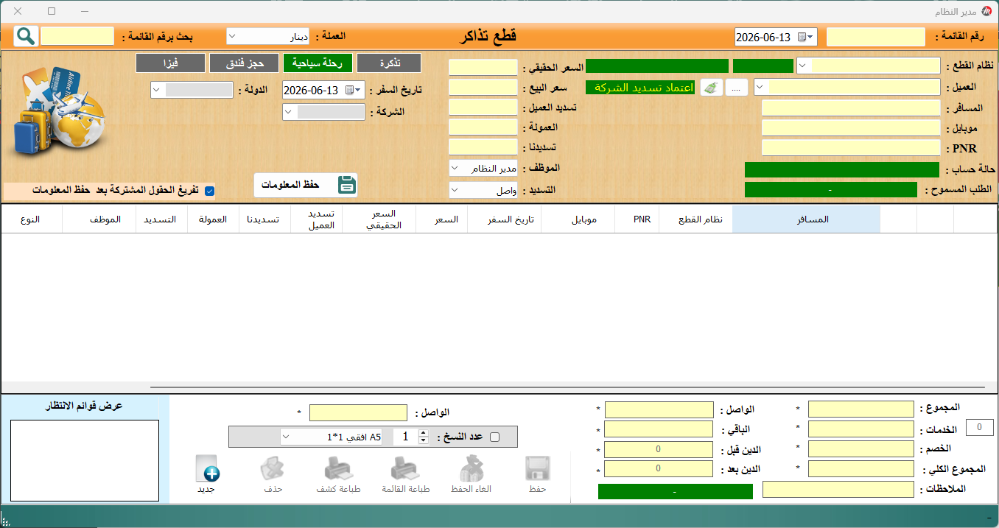Click the notes (الملاحظات) field
This screenshot has height=528, width=999.
[x=840, y=489]
